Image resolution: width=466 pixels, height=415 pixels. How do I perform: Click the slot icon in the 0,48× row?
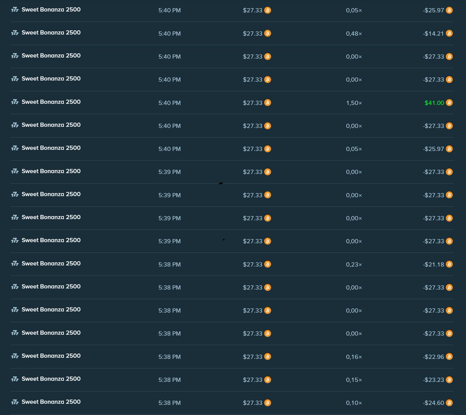[15, 33]
